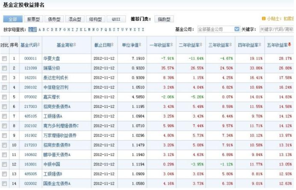This screenshot has width=296, height=190.
Task: Check the compare box for 泰达宏利成长
Action: 4,78
